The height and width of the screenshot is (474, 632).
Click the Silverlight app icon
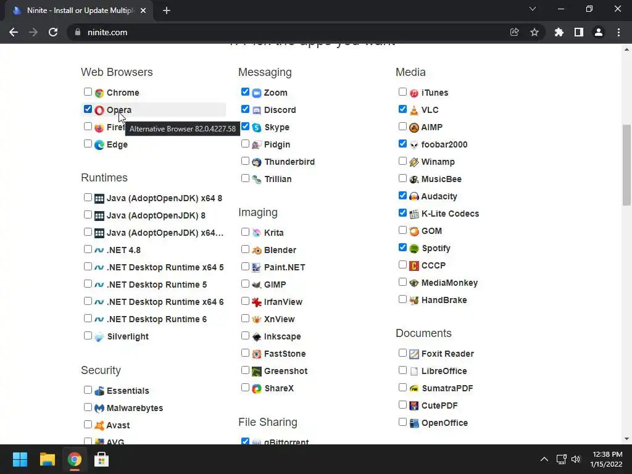99,336
